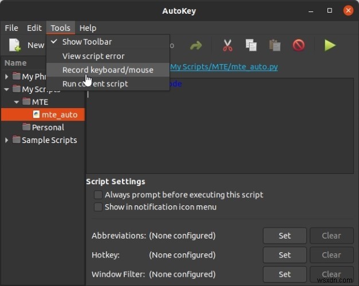Select the MTE folder row

[x=43, y=102]
